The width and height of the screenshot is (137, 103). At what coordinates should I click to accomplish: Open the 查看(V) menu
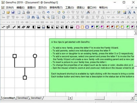click(x=31, y=8)
